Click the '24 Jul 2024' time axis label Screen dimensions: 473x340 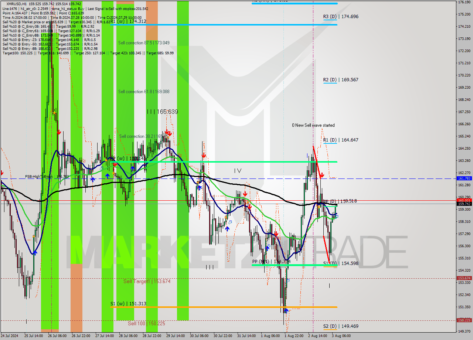(10, 336)
